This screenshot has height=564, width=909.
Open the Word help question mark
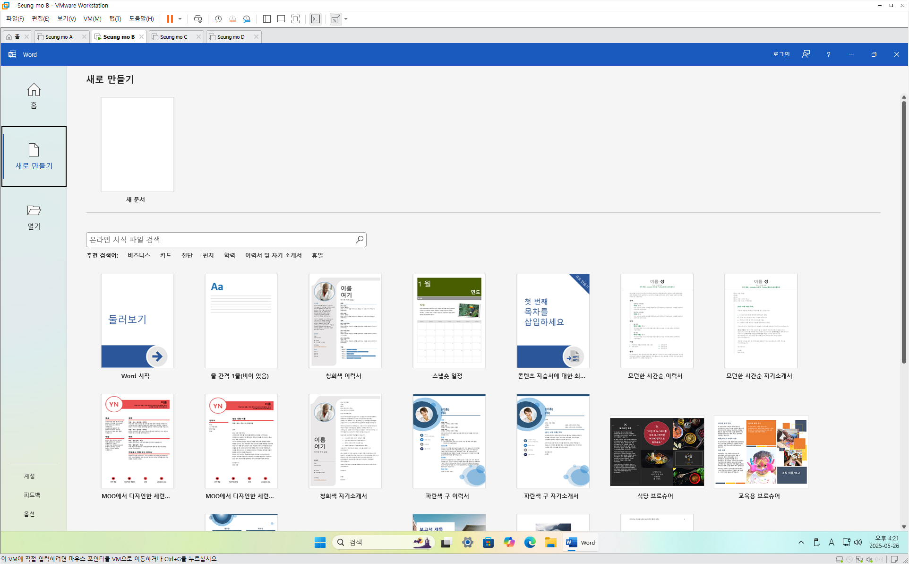pos(828,54)
